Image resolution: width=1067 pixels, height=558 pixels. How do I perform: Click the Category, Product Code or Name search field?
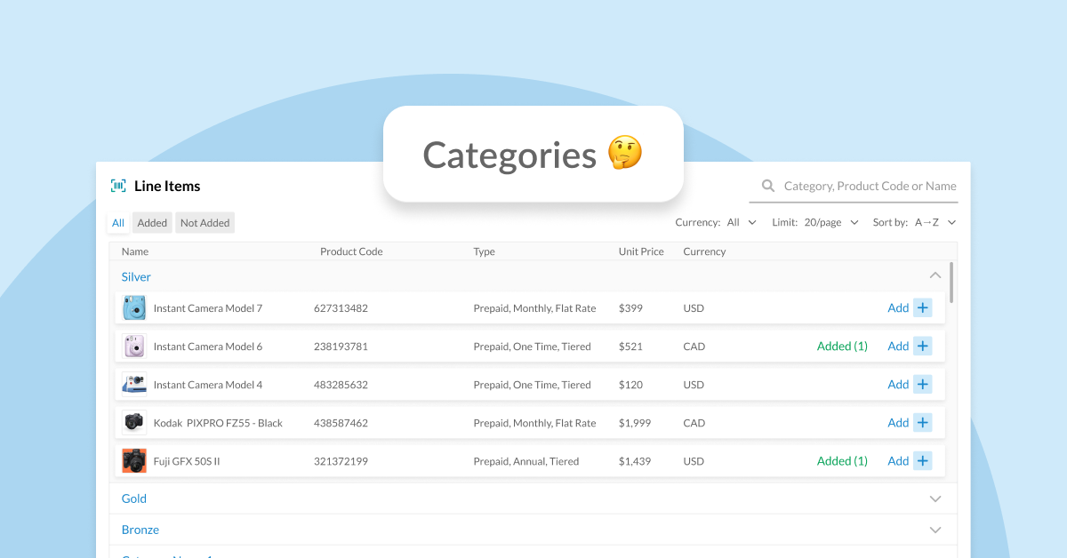[x=854, y=186]
